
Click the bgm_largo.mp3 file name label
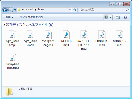tap(31, 43)
